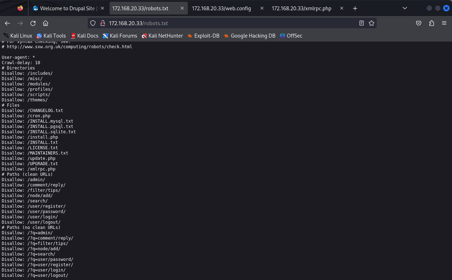Click 'Disallow: /install.php' line
452x280 pixels.
[30, 137]
